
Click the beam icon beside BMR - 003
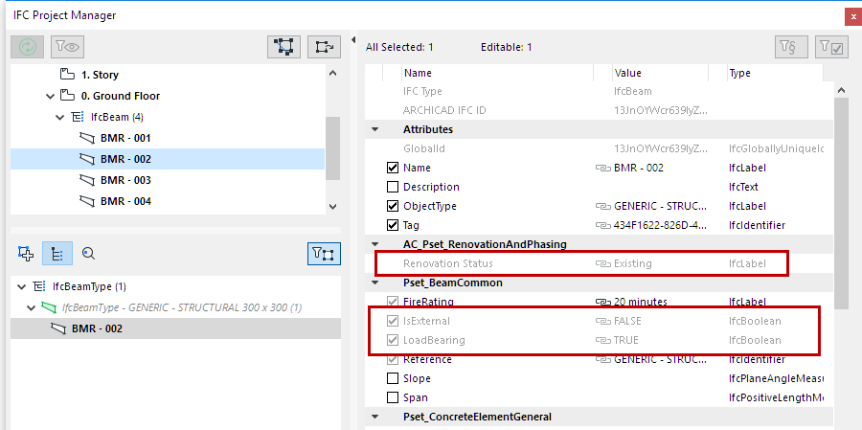tap(87, 180)
